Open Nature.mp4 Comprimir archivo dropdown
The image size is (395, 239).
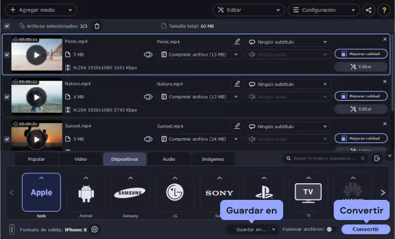point(199,97)
